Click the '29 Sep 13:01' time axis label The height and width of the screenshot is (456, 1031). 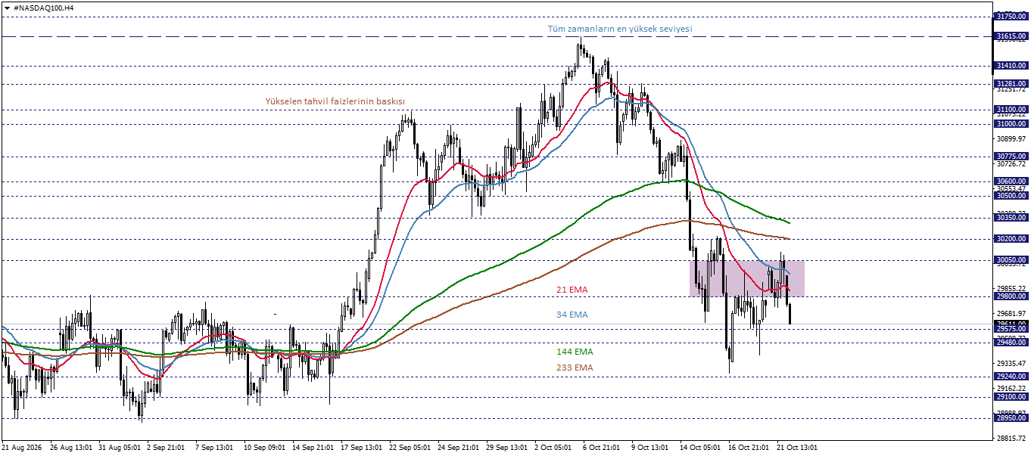507,448
